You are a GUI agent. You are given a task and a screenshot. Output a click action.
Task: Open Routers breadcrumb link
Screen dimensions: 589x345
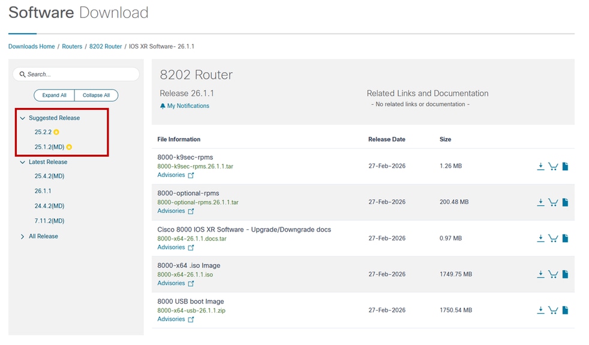(x=72, y=47)
